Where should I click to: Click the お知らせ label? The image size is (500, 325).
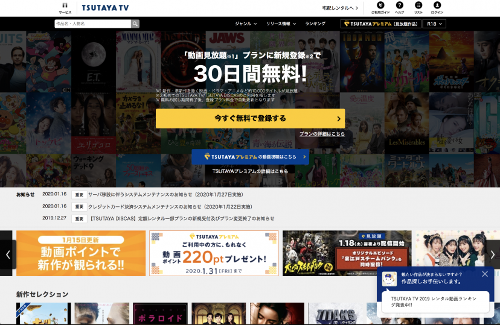click(25, 195)
